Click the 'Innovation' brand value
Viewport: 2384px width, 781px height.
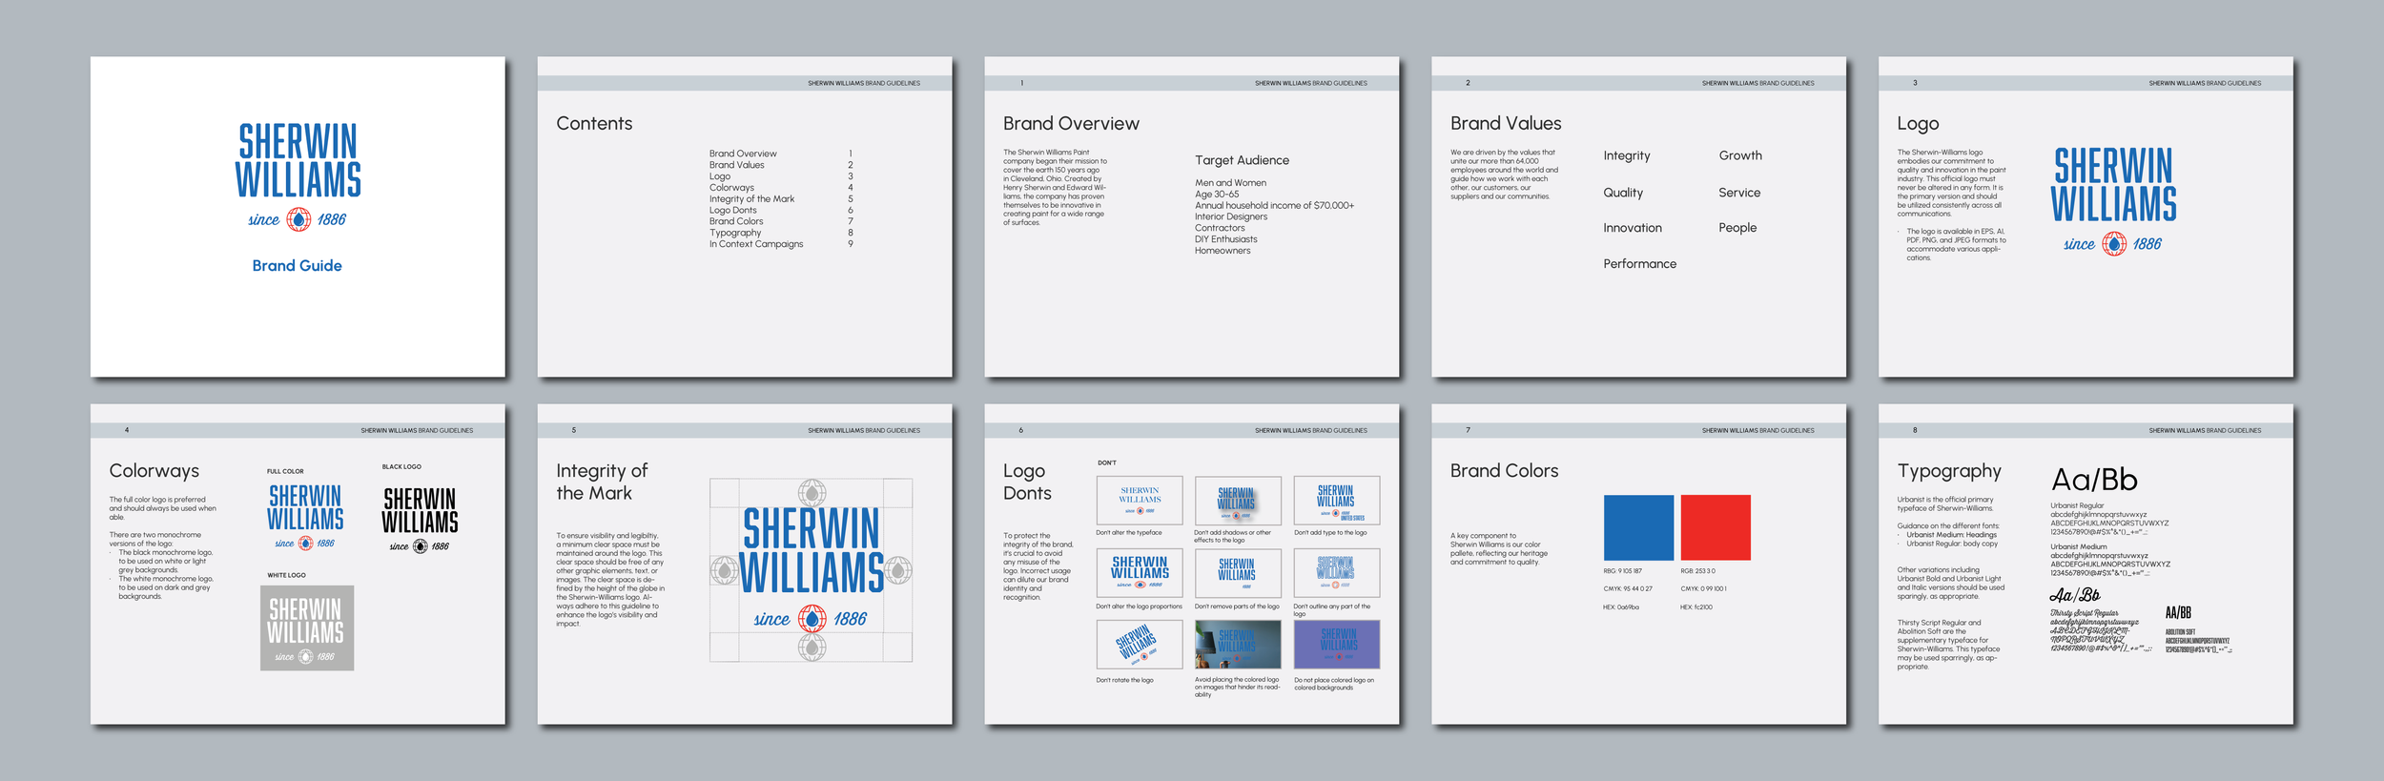tap(1633, 228)
